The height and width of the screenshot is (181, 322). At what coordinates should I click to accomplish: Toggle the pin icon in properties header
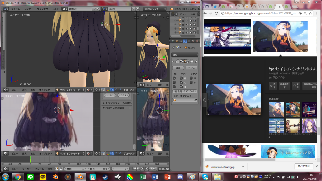tap(173, 47)
